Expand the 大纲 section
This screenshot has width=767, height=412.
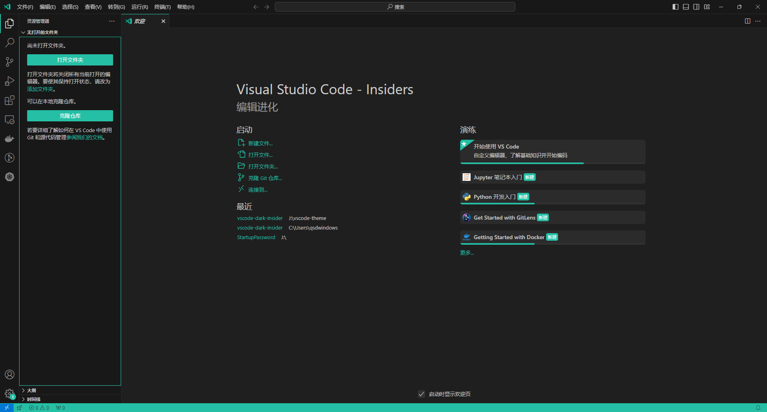[70, 390]
